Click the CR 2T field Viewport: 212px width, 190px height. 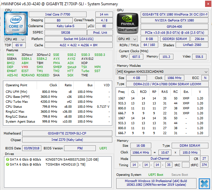coord(204,159)
